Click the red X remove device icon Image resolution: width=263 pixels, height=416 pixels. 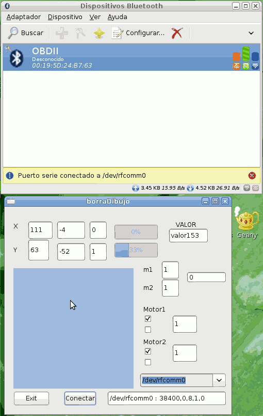[x=177, y=33]
